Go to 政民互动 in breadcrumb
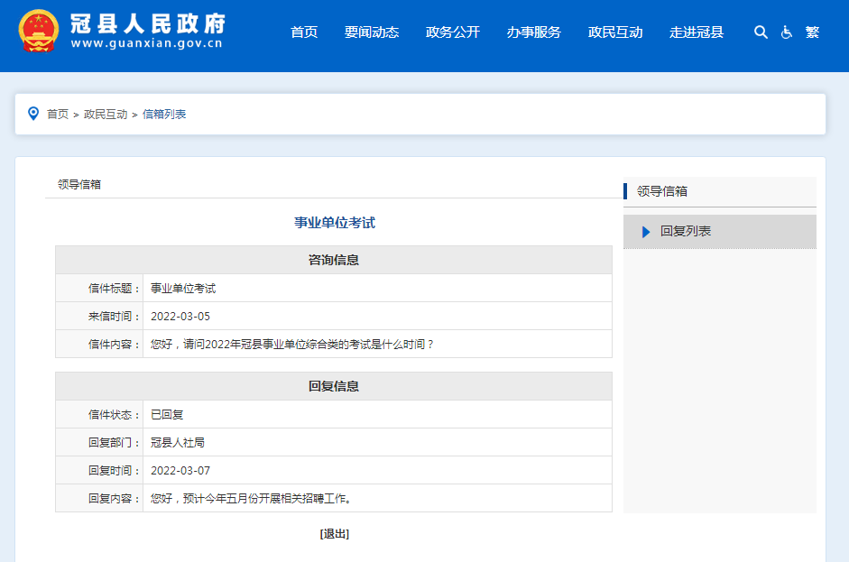The height and width of the screenshot is (562, 849). click(x=106, y=115)
